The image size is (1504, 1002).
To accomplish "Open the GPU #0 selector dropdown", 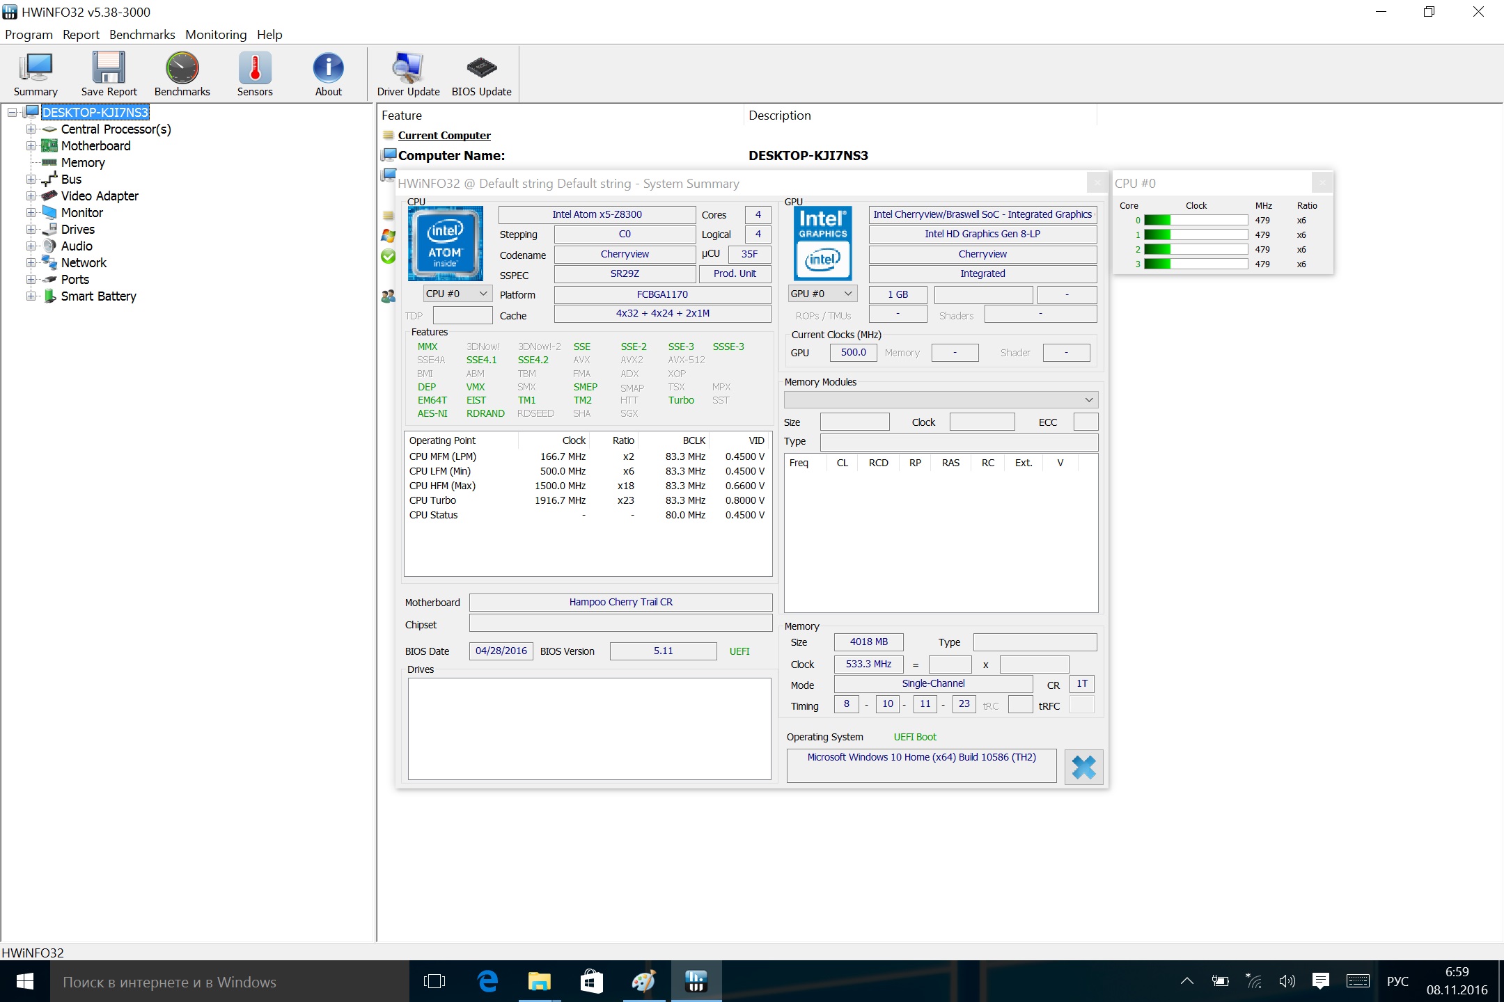I will tap(822, 294).
